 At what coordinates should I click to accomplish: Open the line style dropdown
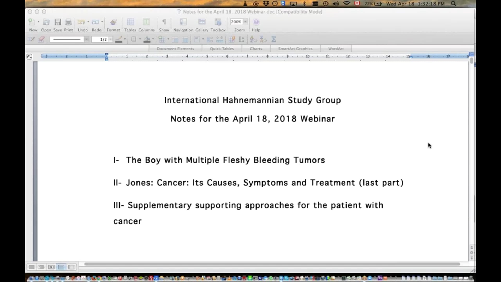click(x=86, y=39)
